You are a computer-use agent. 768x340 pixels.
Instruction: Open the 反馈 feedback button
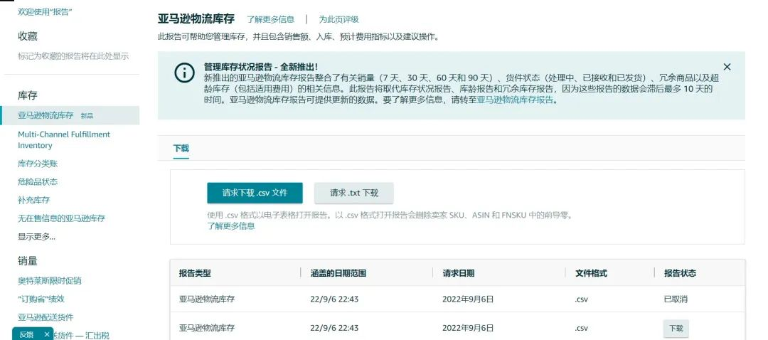pos(26,334)
